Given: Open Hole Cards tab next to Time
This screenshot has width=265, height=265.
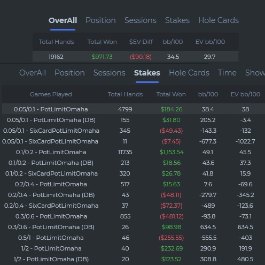Looking at the screenshot, I should (x=189, y=73).
